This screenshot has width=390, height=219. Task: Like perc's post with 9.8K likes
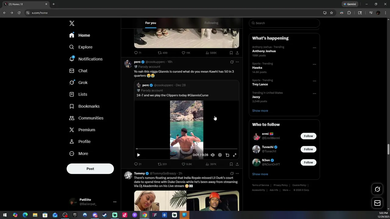[187, 164]
